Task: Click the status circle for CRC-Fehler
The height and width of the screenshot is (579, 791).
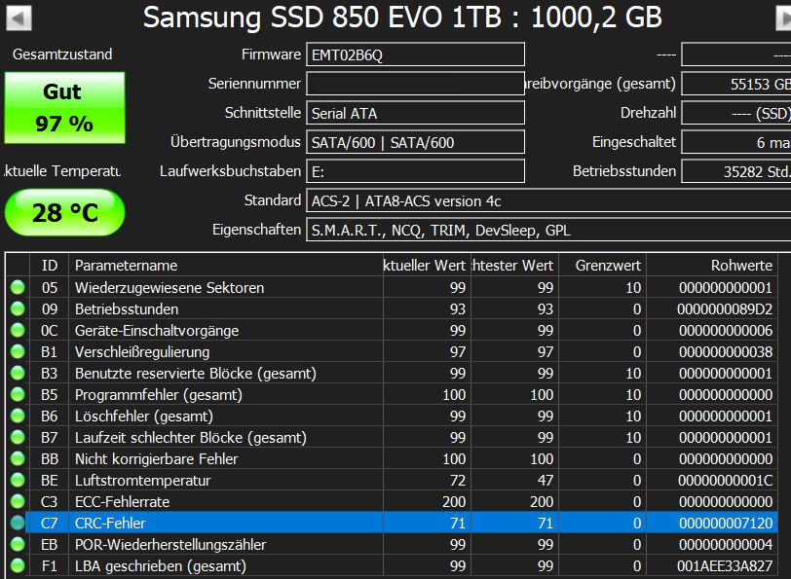Action: 18,524
